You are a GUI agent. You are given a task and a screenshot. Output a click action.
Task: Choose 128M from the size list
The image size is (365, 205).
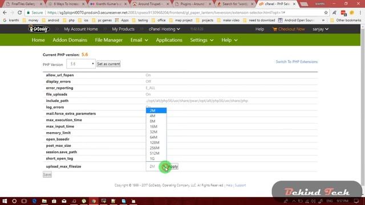point(156,142)
